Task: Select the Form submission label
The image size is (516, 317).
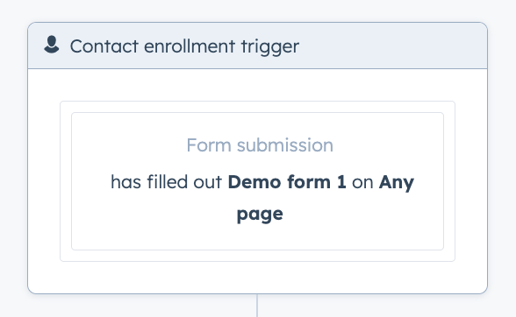Action: [x=260, y=145]
